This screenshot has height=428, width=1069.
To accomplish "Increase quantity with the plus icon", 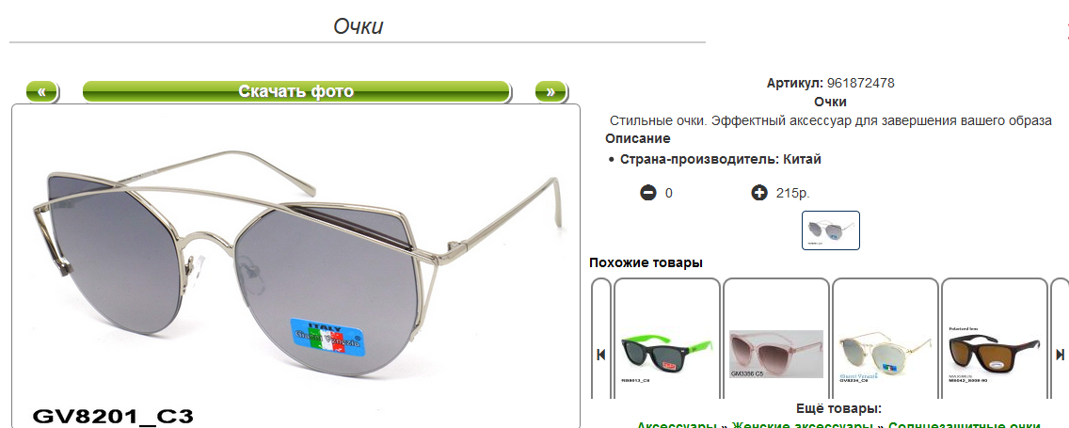I will click(x=758, y=193).
